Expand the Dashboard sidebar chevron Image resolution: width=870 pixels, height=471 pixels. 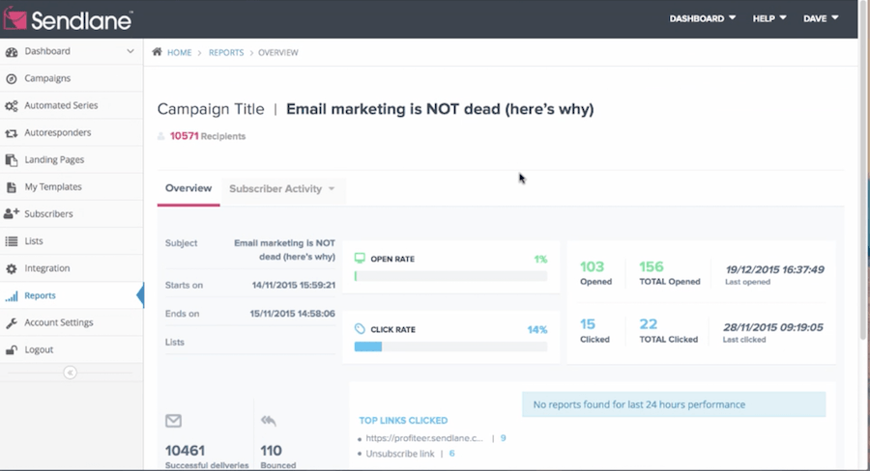[x=130, y=51]
